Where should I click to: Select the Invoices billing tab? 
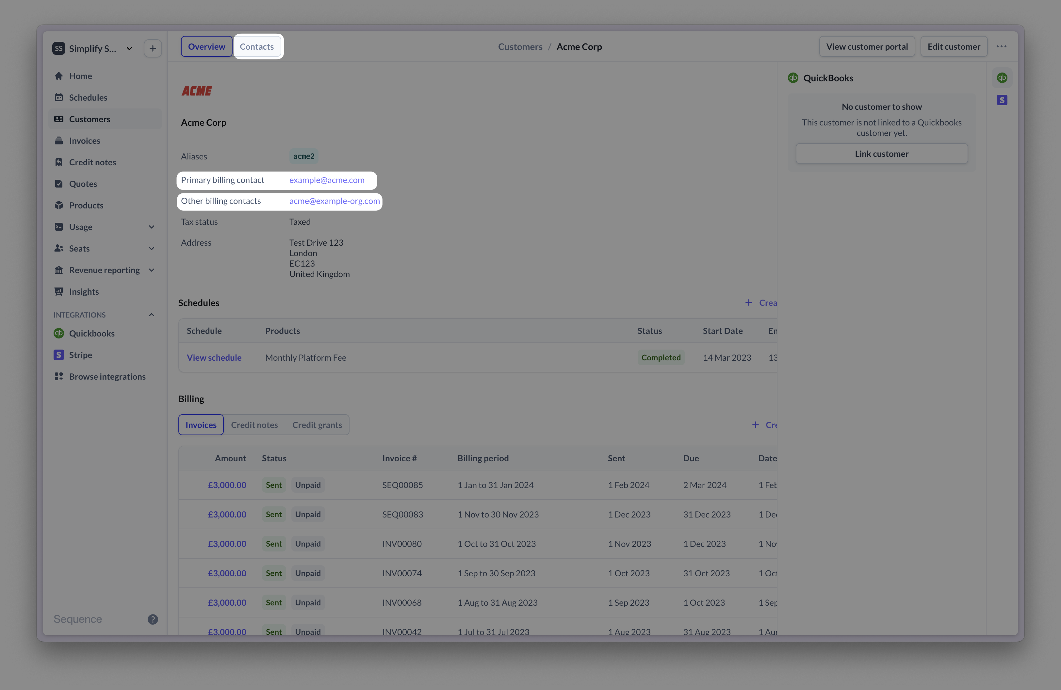[x=201, y=425]
